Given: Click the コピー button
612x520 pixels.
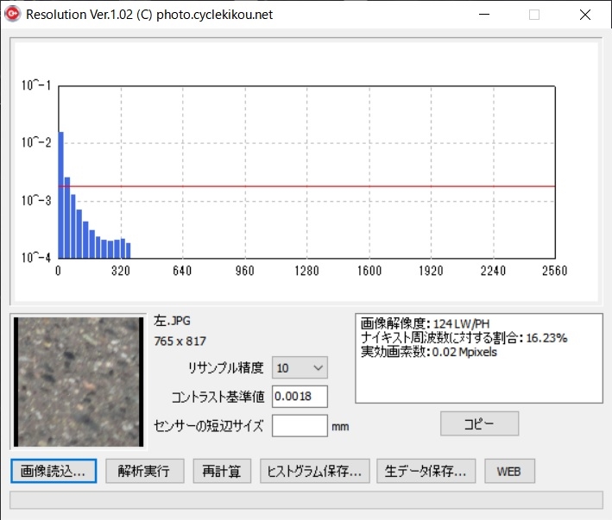Looking at the screenshot, I should coord(479,423).
